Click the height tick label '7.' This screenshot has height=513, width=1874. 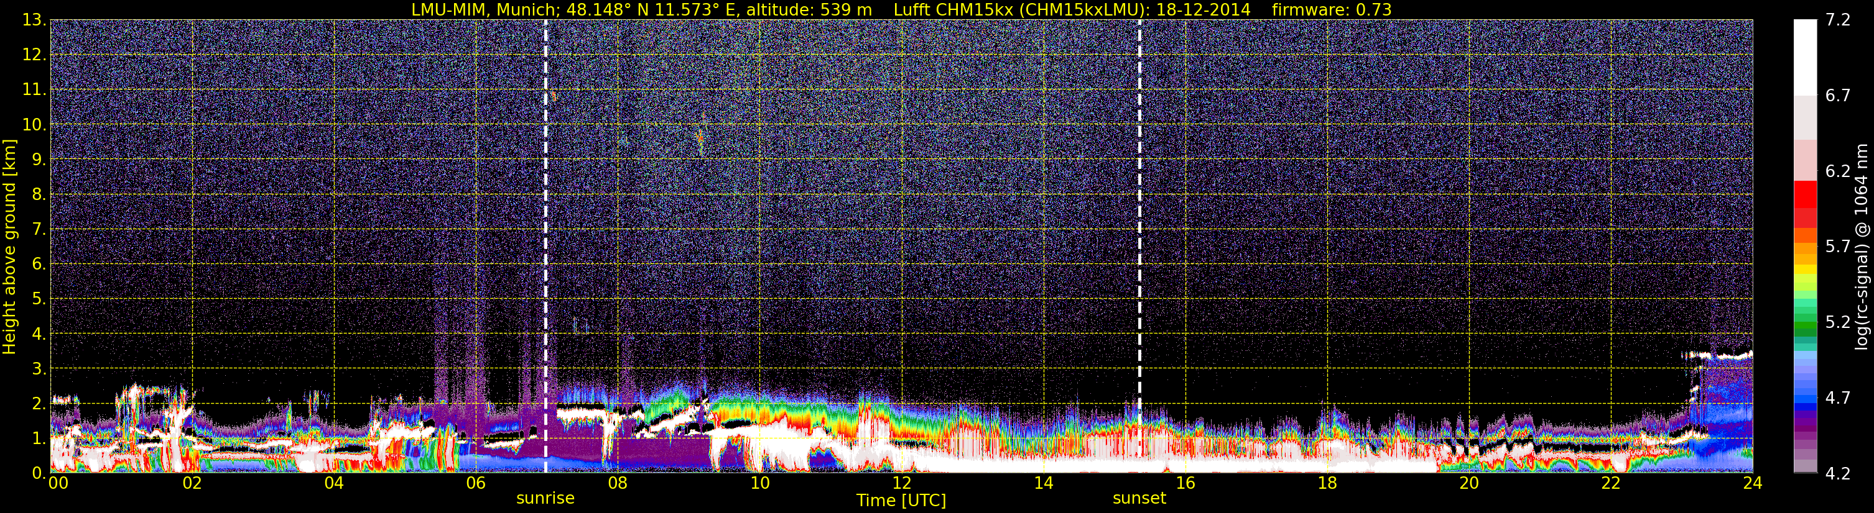tap(39, 230)
